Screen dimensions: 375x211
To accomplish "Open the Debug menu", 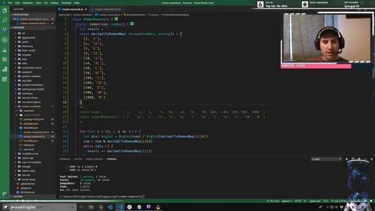I will tap(54, 3).
